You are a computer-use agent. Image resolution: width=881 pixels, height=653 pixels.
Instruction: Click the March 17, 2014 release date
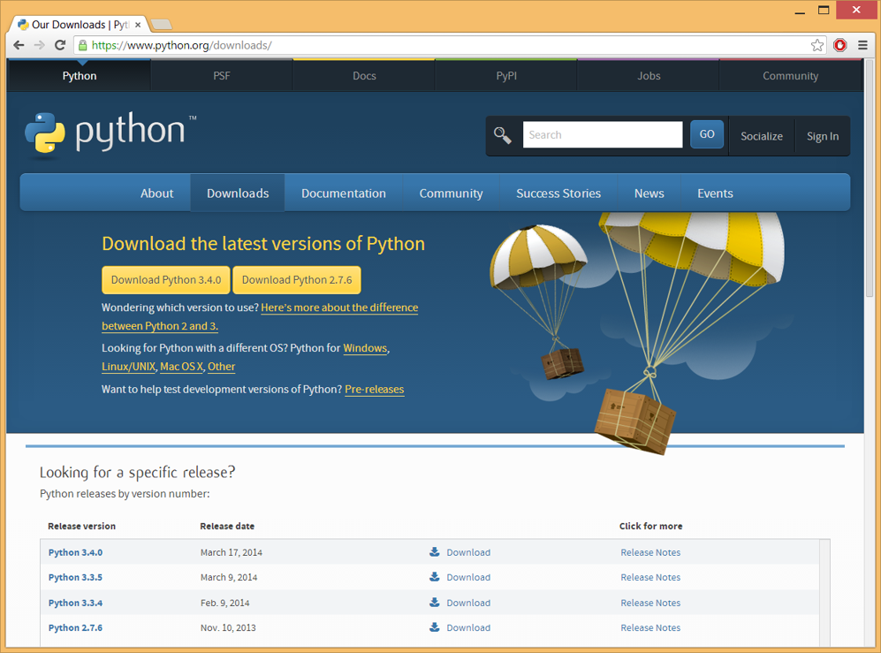pos(231,552)
